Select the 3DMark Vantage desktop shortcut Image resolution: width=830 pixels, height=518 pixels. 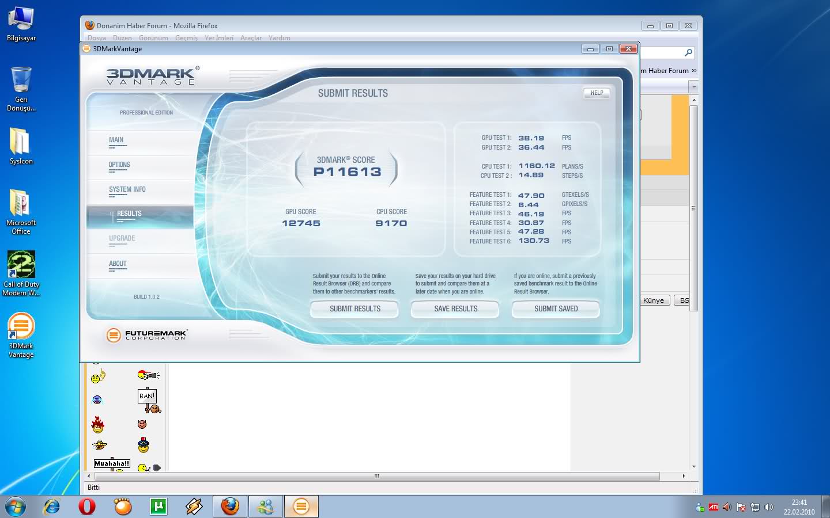(x=21, y=336)
